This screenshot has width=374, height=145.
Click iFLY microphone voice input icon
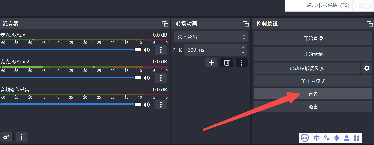[337, 138]
